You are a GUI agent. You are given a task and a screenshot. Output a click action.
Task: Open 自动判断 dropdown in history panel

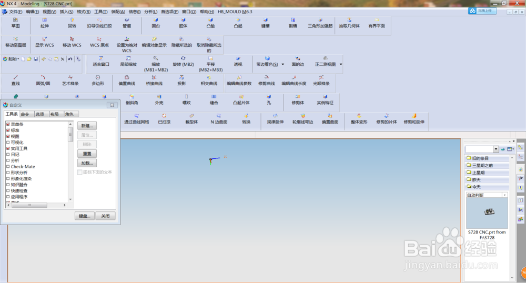point(504,195)
